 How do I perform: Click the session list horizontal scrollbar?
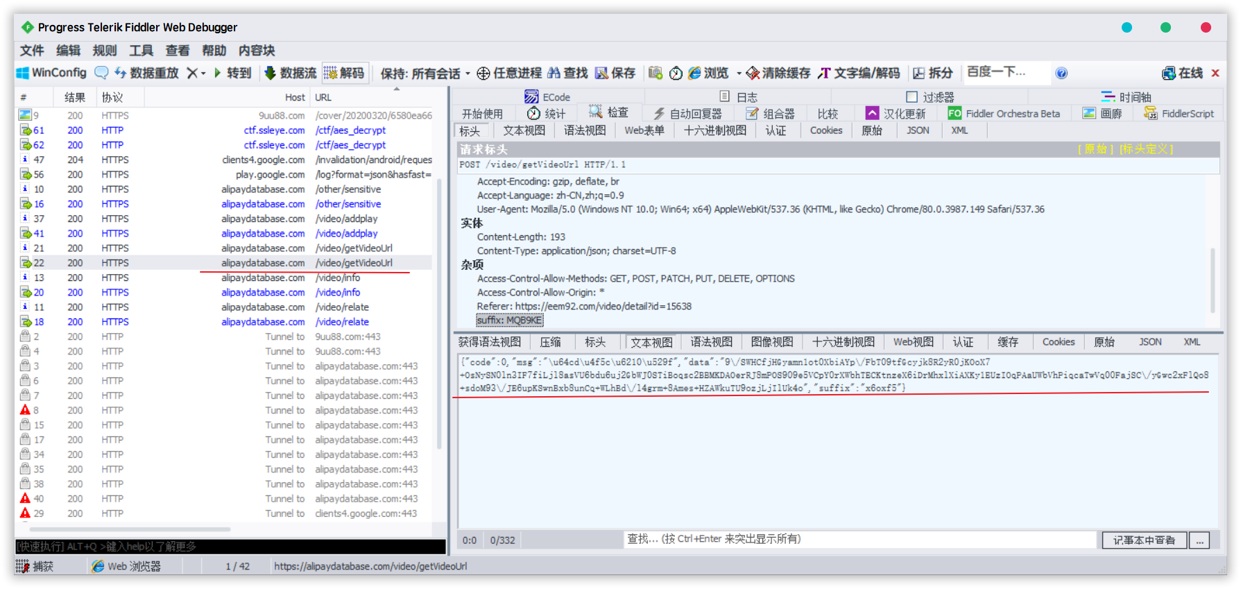click(128, 529)
